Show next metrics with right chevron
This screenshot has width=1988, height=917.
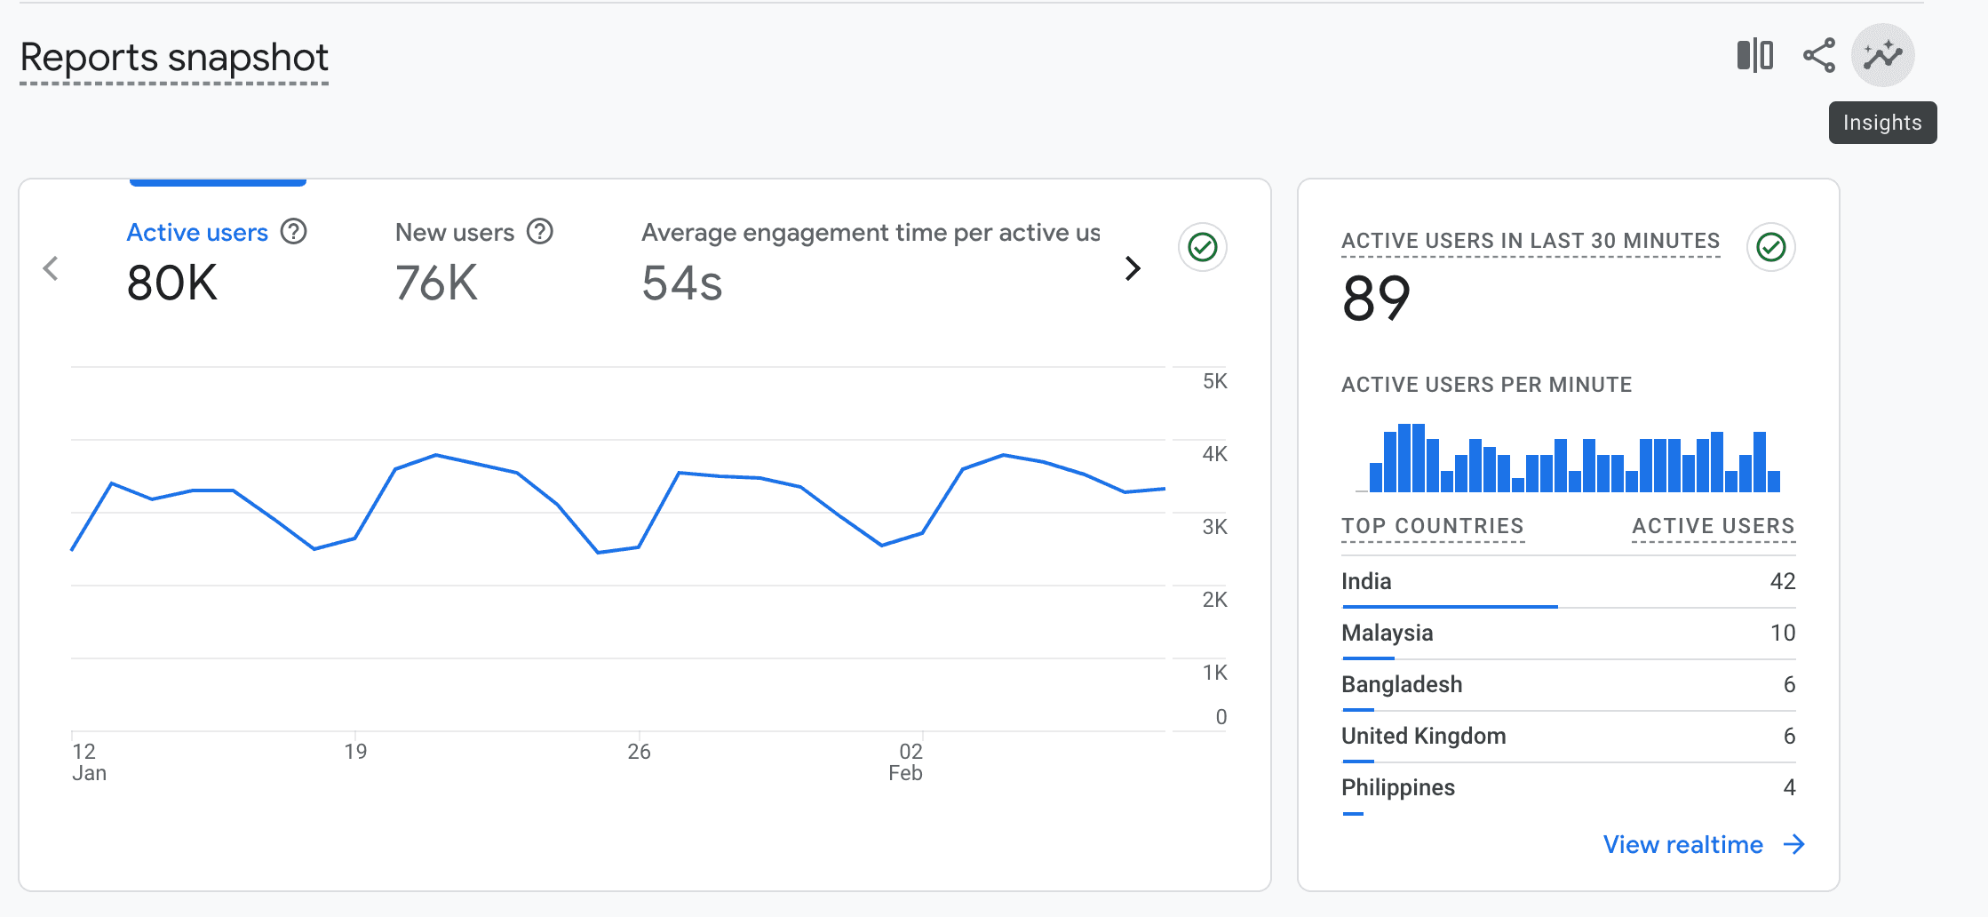[1133, 268]
